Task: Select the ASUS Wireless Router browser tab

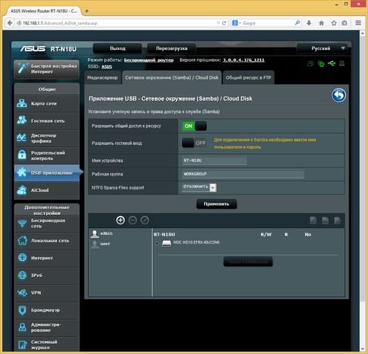Action: pos(44,11)
